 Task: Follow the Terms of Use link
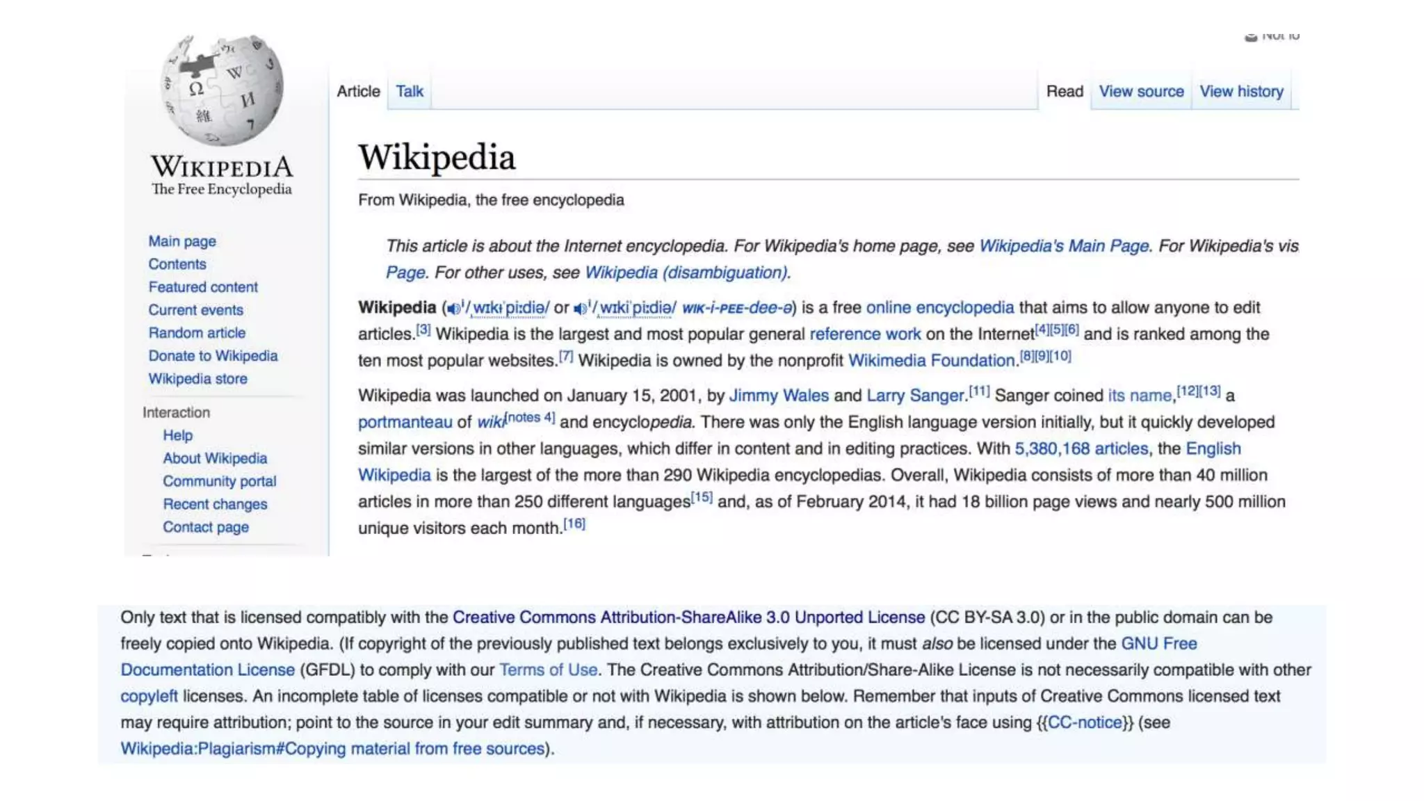pyautogui.click(x=548, y=670)
